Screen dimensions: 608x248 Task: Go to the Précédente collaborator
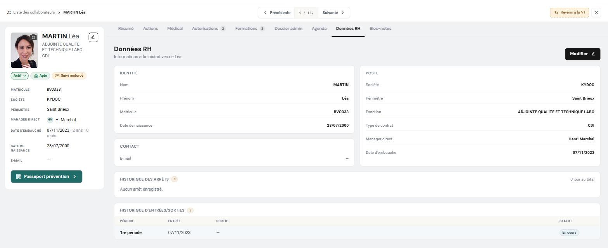[276, 12]
